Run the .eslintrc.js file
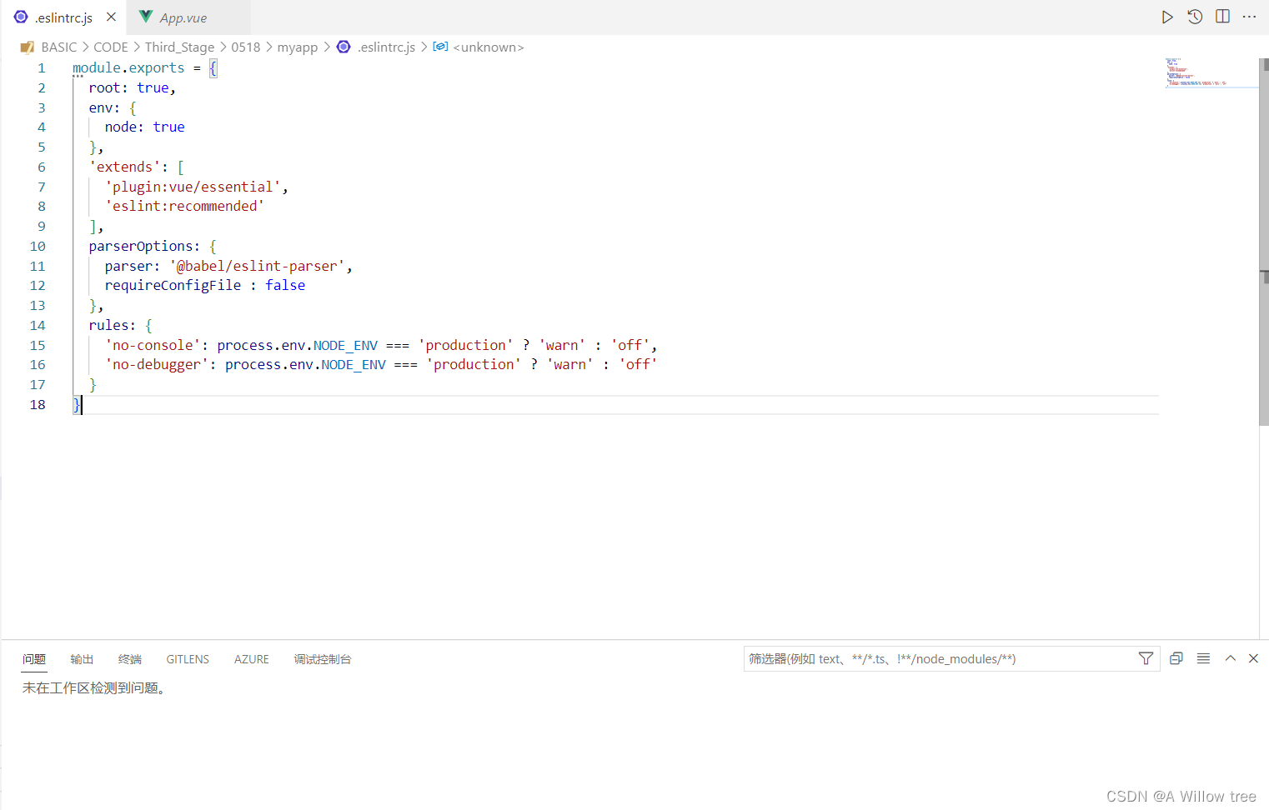The width and height of the screenshot is (1269, 810). [x=1167, y=17]
